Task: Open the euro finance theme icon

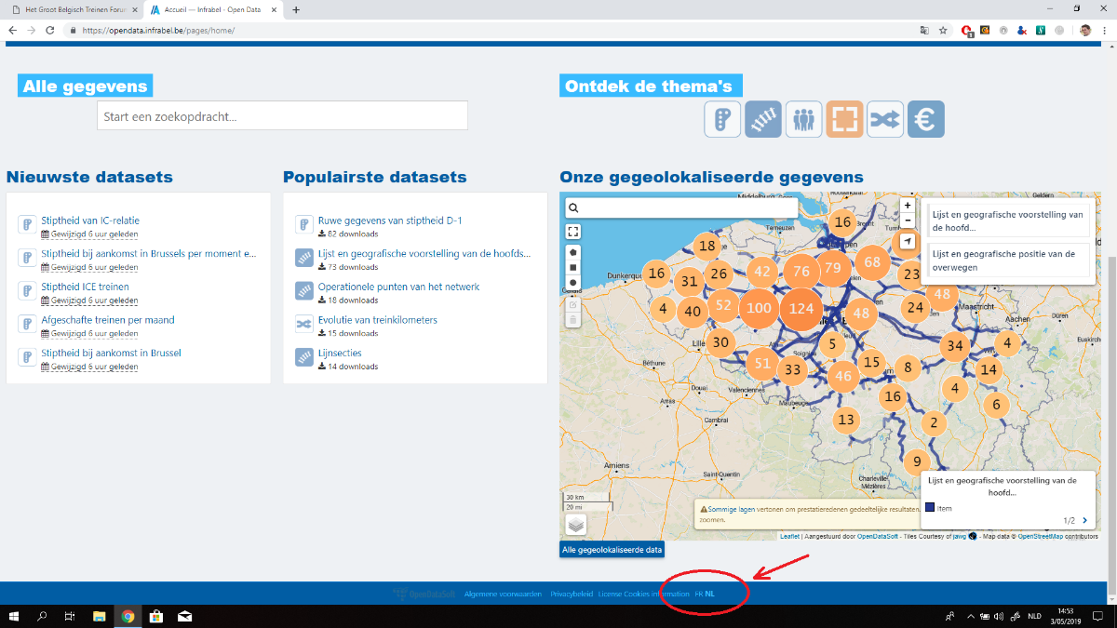Action: click(926, 119)
